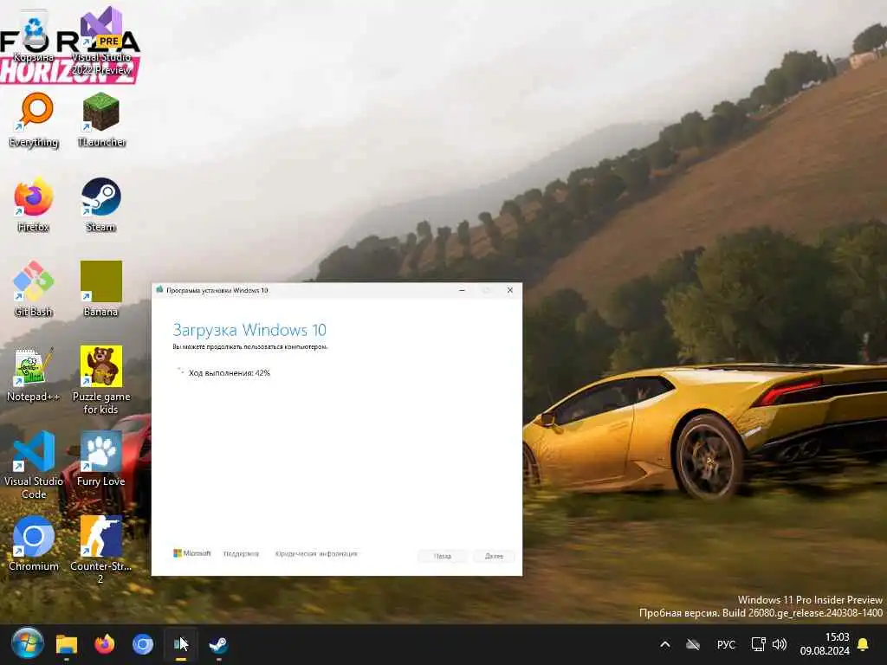The image size is (887, 665).
Task: Switch input language via РУС indicator
Action: [726, 644]
